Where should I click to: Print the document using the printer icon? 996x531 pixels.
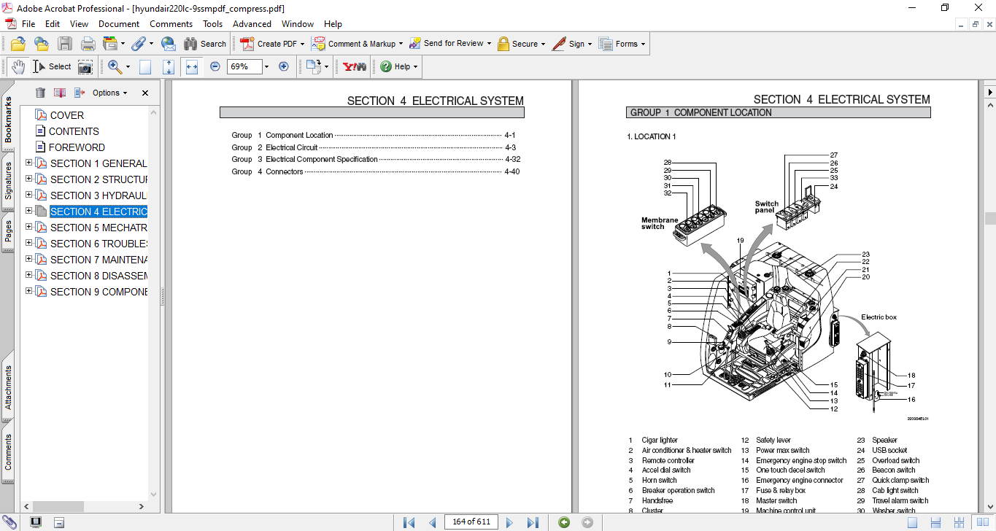pyautogui.click(x=88, y=44)
